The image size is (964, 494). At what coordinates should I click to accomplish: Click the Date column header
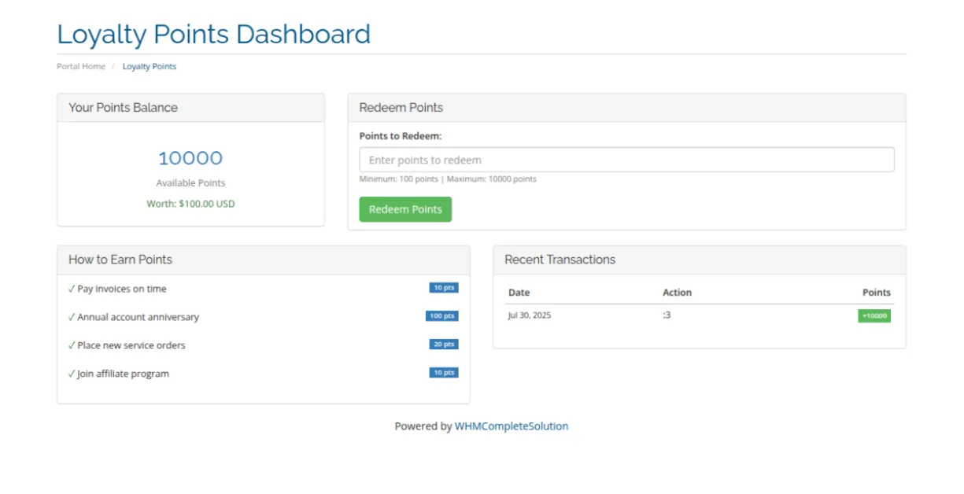click(x=519, y=293)
